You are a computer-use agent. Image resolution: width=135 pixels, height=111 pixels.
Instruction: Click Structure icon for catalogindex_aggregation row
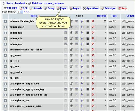pyautogui.click(x=71, y=83)
